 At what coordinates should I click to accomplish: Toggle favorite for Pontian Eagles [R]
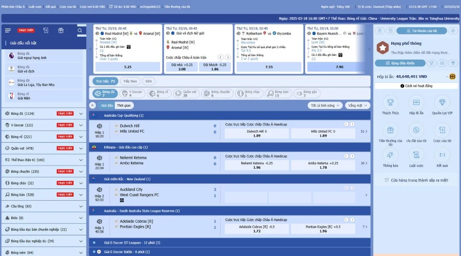tap(117, 227)
